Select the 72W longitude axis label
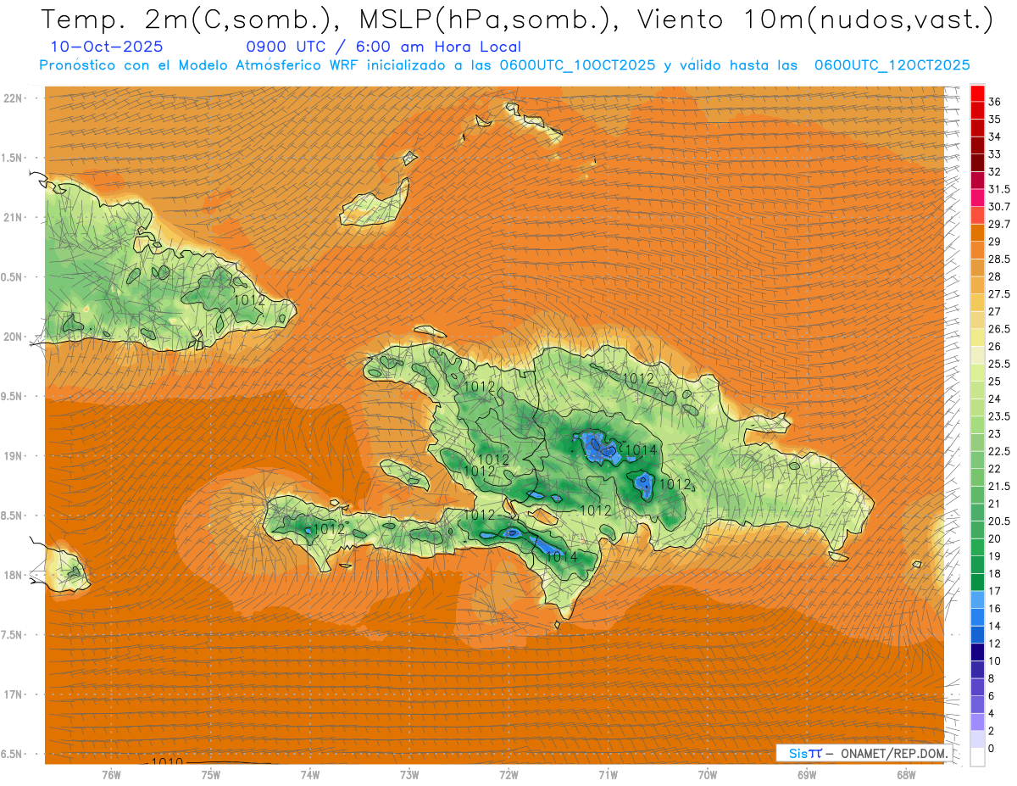 click(508, 774)
